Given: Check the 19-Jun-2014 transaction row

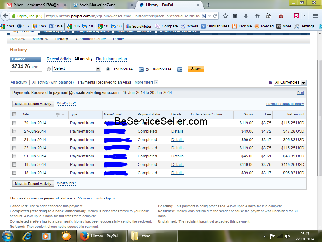Looking at the screenshot, I should click(x=15, y=164).
